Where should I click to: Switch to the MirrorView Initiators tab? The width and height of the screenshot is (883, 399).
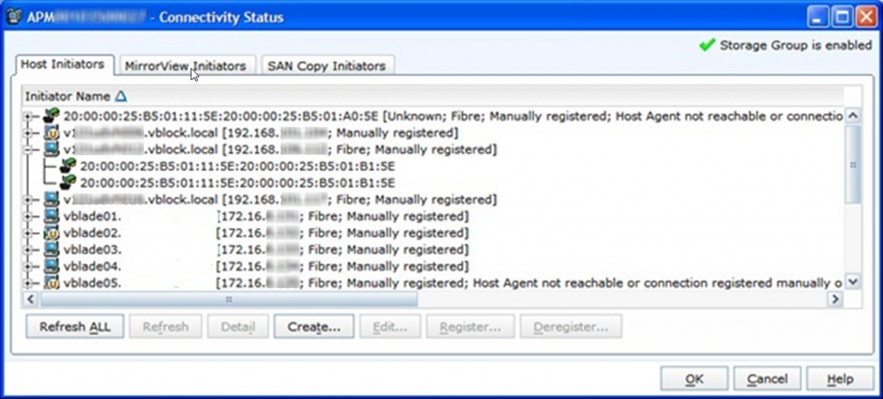185,65
